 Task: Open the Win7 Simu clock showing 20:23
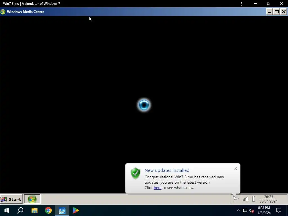269,199
